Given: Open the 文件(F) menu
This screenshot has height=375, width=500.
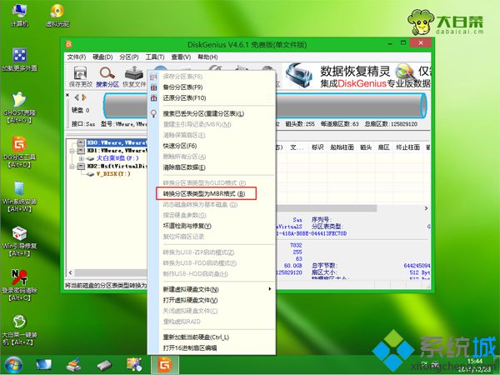Looking at the screenshot, I should tap(77, 57).
